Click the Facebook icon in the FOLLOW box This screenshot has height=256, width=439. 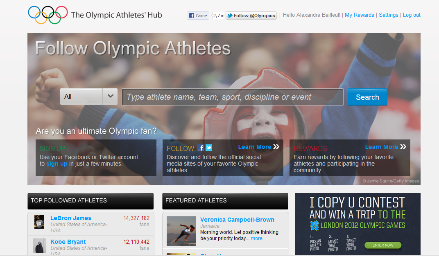(201, 148)
